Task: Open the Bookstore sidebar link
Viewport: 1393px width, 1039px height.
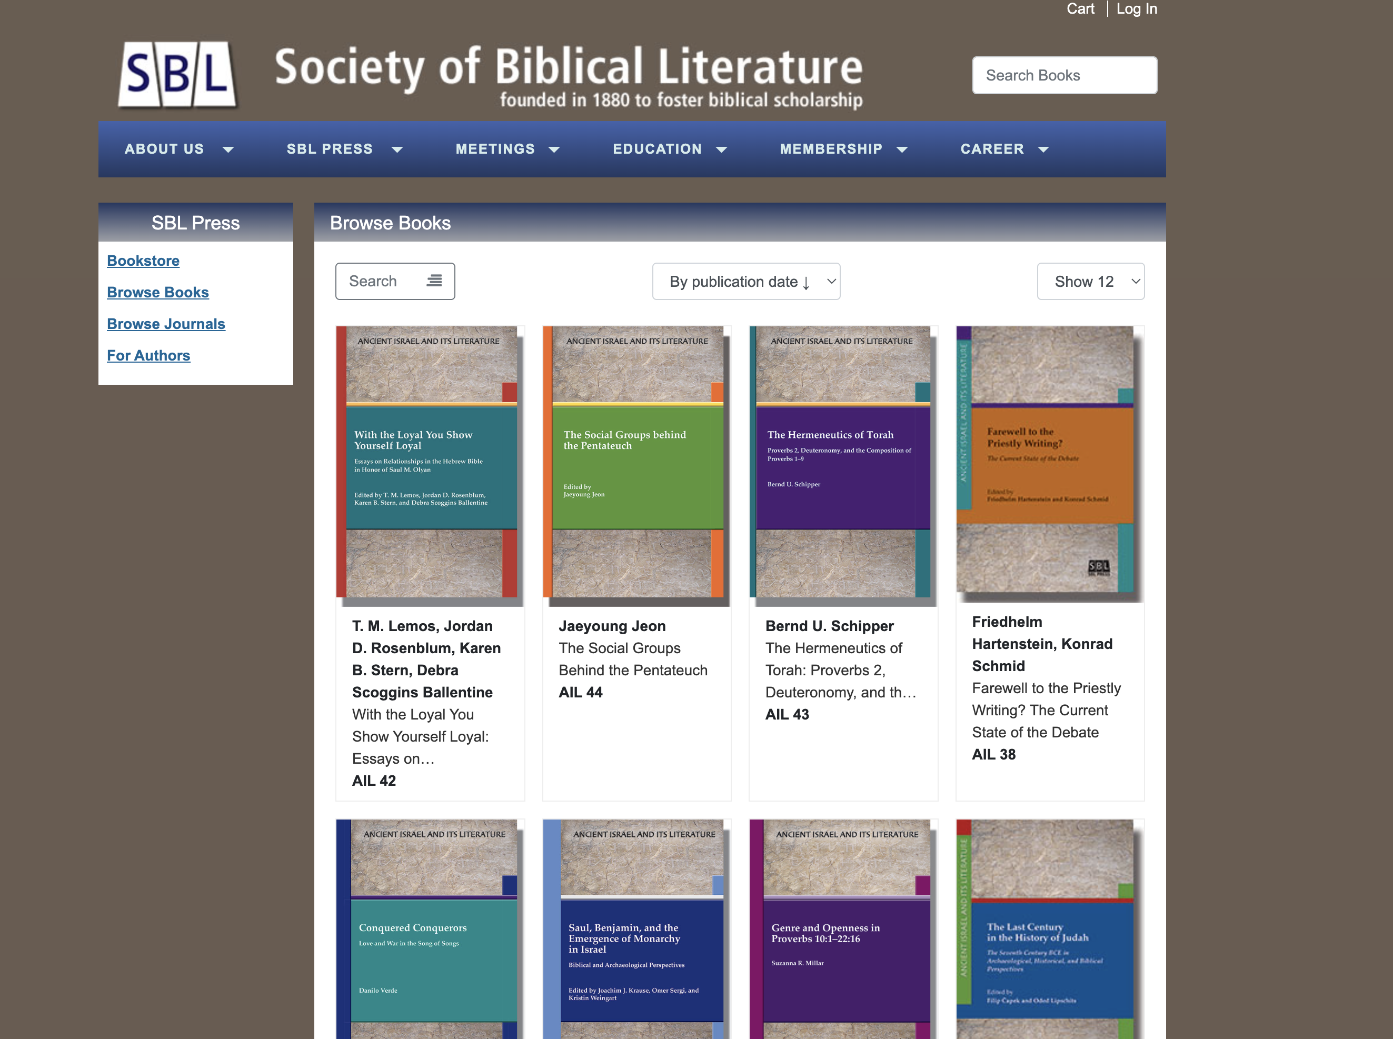Action: click(143, 261)
